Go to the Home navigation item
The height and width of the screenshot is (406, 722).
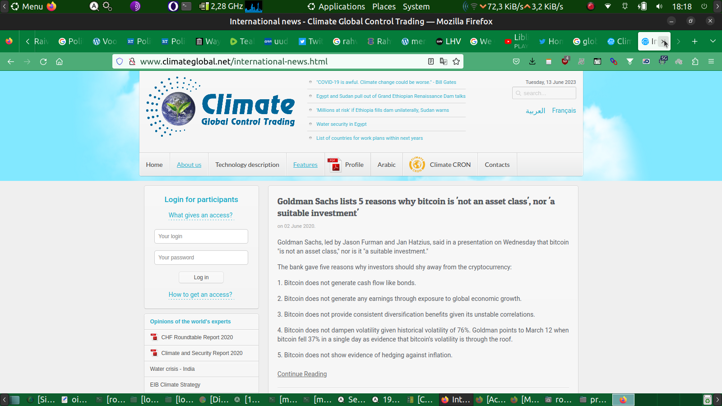[154, 165]
